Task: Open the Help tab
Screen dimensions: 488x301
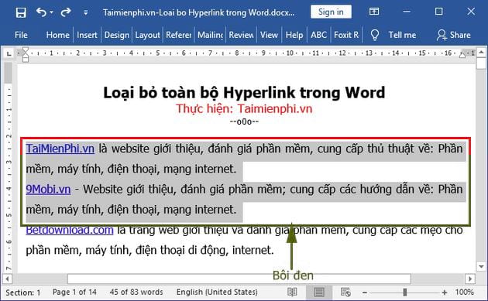Action: tap(294, 35)
